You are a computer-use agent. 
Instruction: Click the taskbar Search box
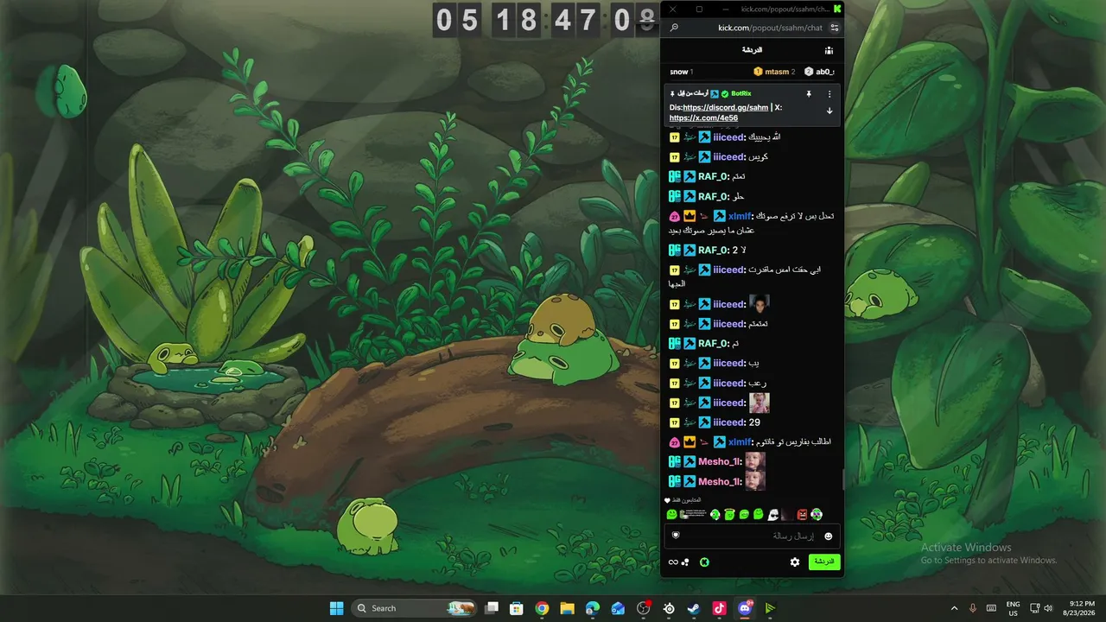coord(416,608)
